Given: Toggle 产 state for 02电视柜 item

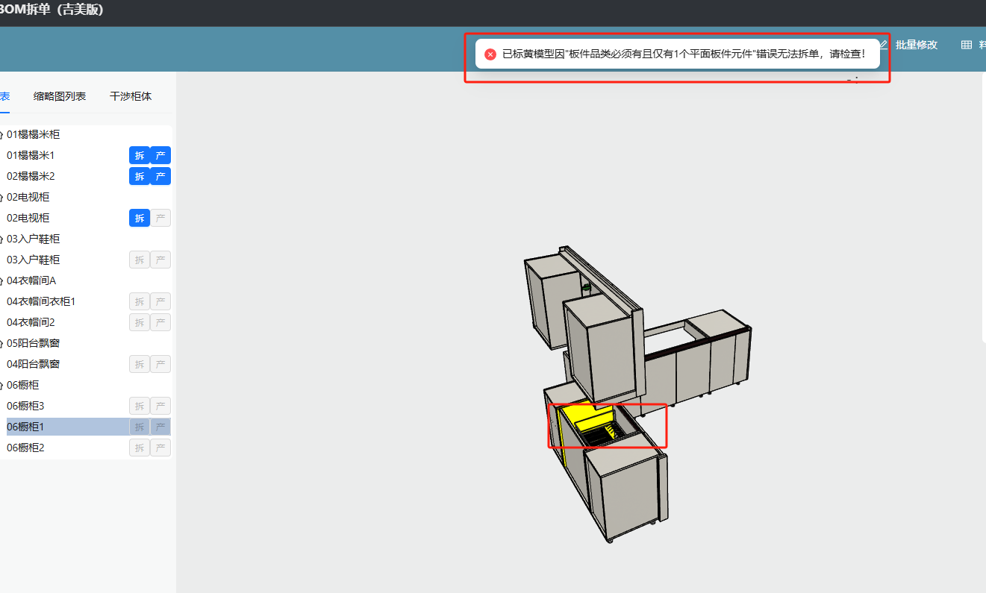Looking at the screenshot, I should pos(160,218).
